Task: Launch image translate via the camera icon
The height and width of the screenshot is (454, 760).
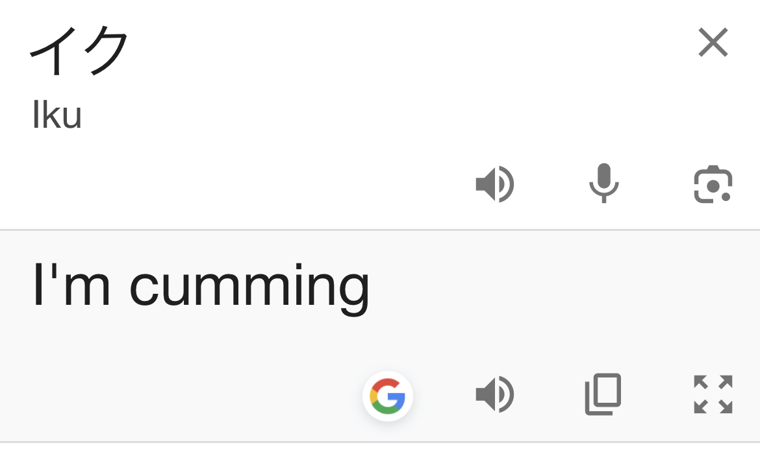Action: [x=713, y=184]
